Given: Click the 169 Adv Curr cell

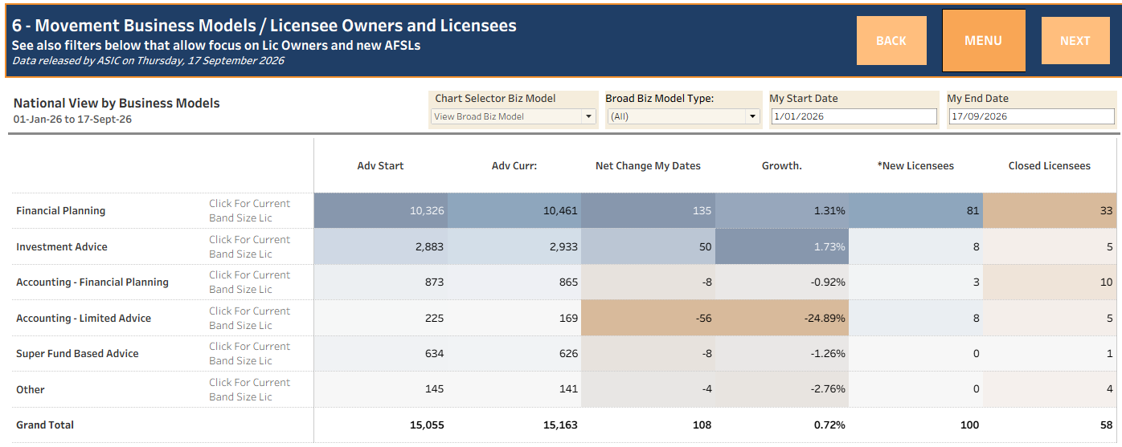Looking at the screenshot, I should (514, 318).
